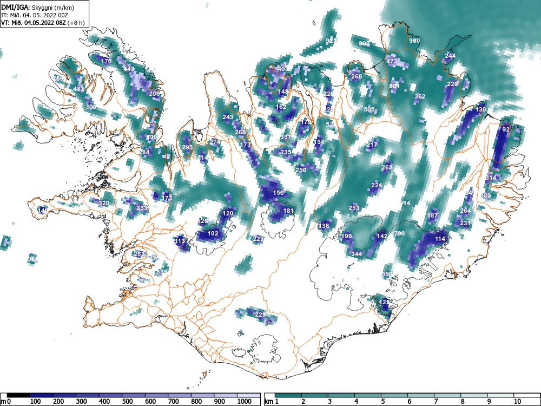Screen dimensions: 541x406
Task: Click the visibility value "243" on the map
Action: click(x=228, y=117)
